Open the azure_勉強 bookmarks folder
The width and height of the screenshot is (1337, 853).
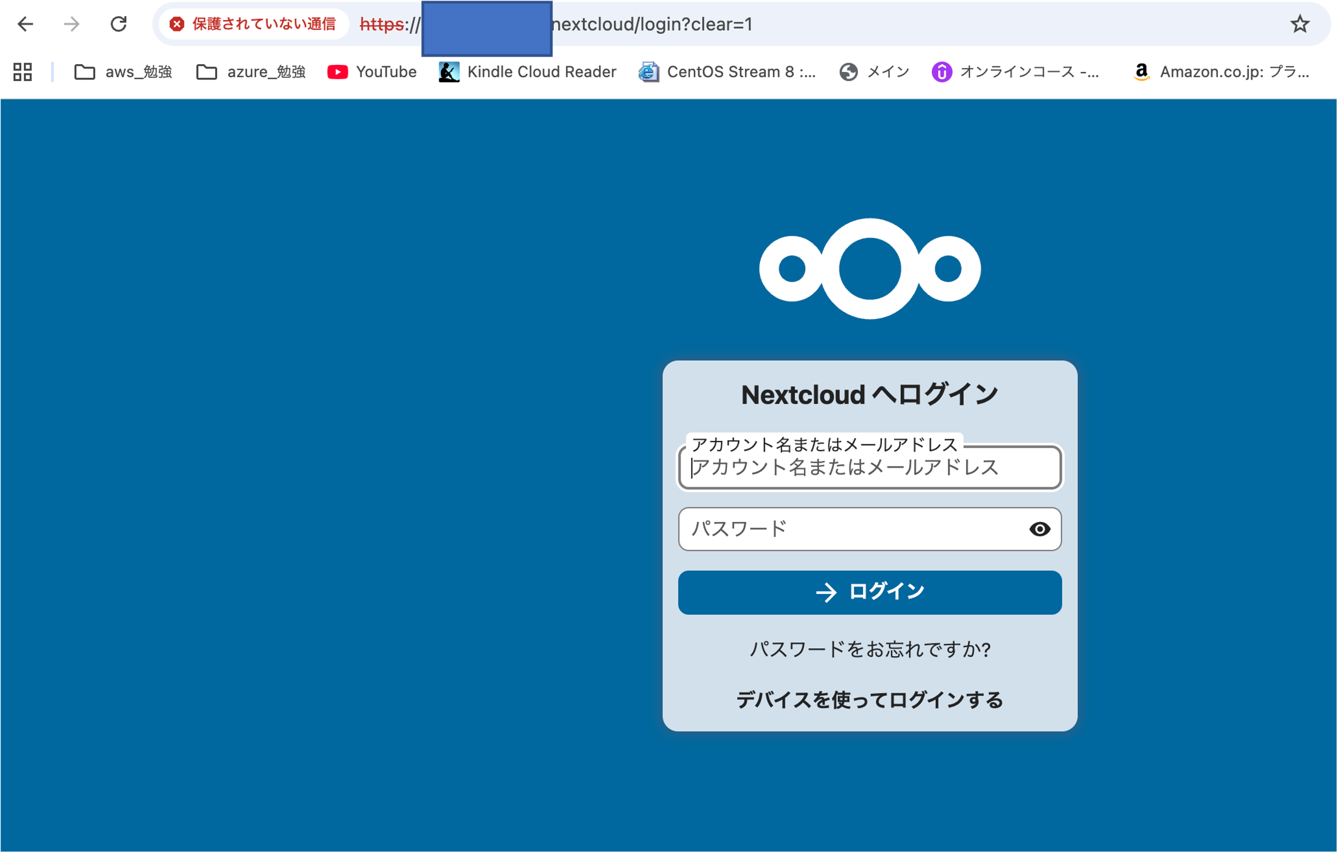click(250, 72)
